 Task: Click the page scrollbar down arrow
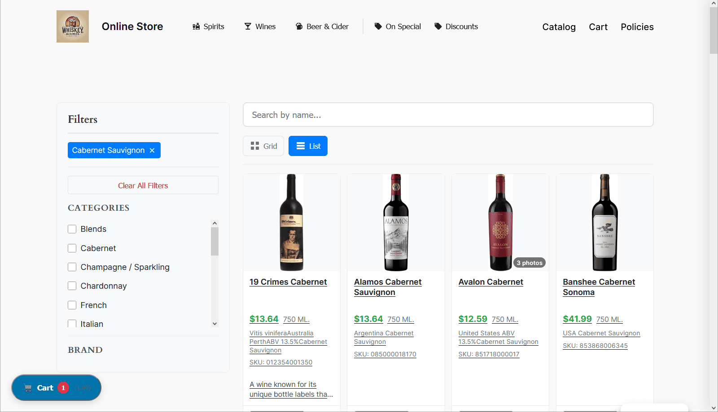click(714, 408)
